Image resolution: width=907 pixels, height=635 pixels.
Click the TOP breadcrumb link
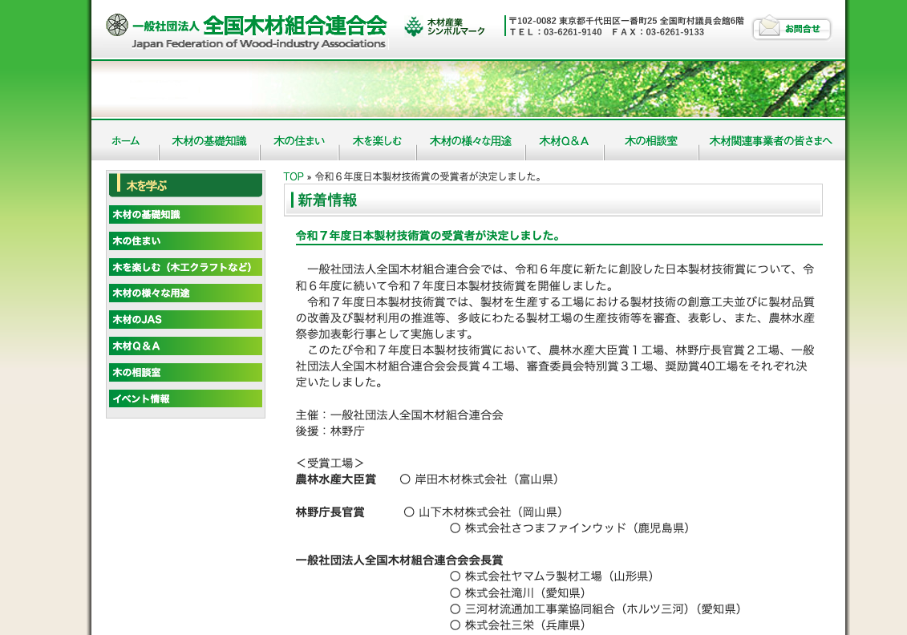(x=293, y=176)
